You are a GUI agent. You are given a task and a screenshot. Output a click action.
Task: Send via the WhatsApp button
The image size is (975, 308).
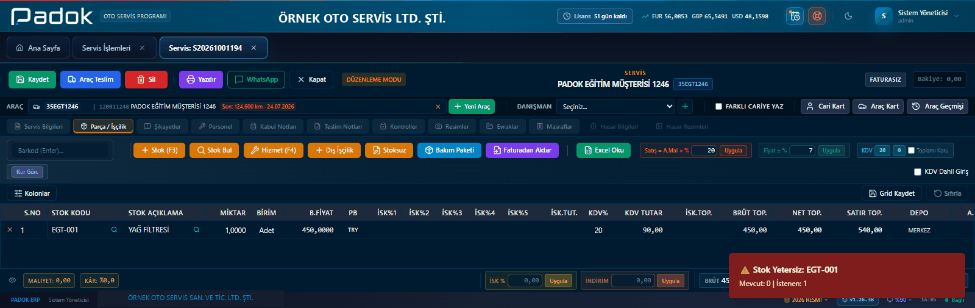point(256,79)
